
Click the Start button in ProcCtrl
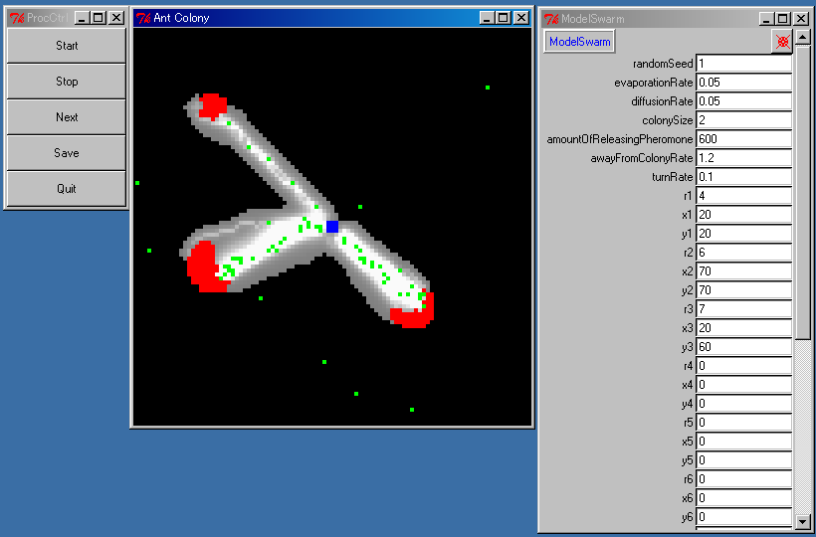click(66, 46)
